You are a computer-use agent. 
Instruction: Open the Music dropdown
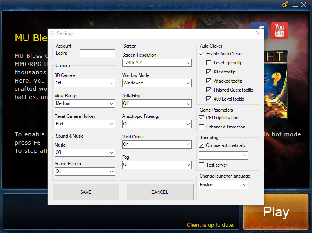(x=85, y=152)
